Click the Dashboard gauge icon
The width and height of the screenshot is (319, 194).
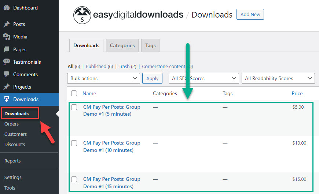pos(7,8)
